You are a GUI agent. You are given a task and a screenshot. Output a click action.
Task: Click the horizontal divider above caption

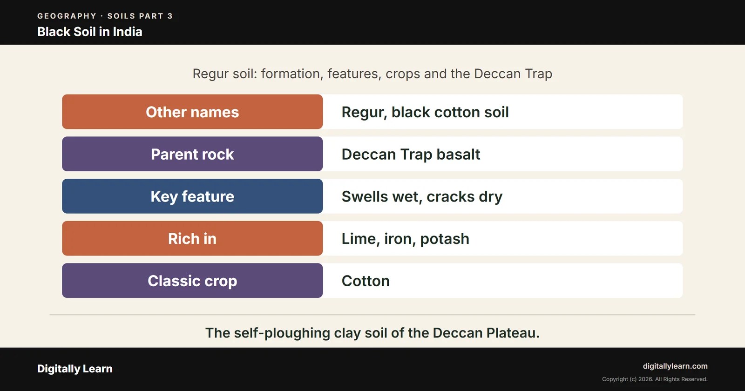tap(372, 315)
